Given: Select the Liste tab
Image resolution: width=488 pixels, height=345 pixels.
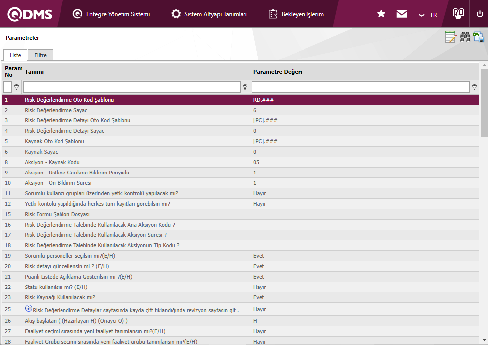Looking at the screenshot, I should (15, 55).
